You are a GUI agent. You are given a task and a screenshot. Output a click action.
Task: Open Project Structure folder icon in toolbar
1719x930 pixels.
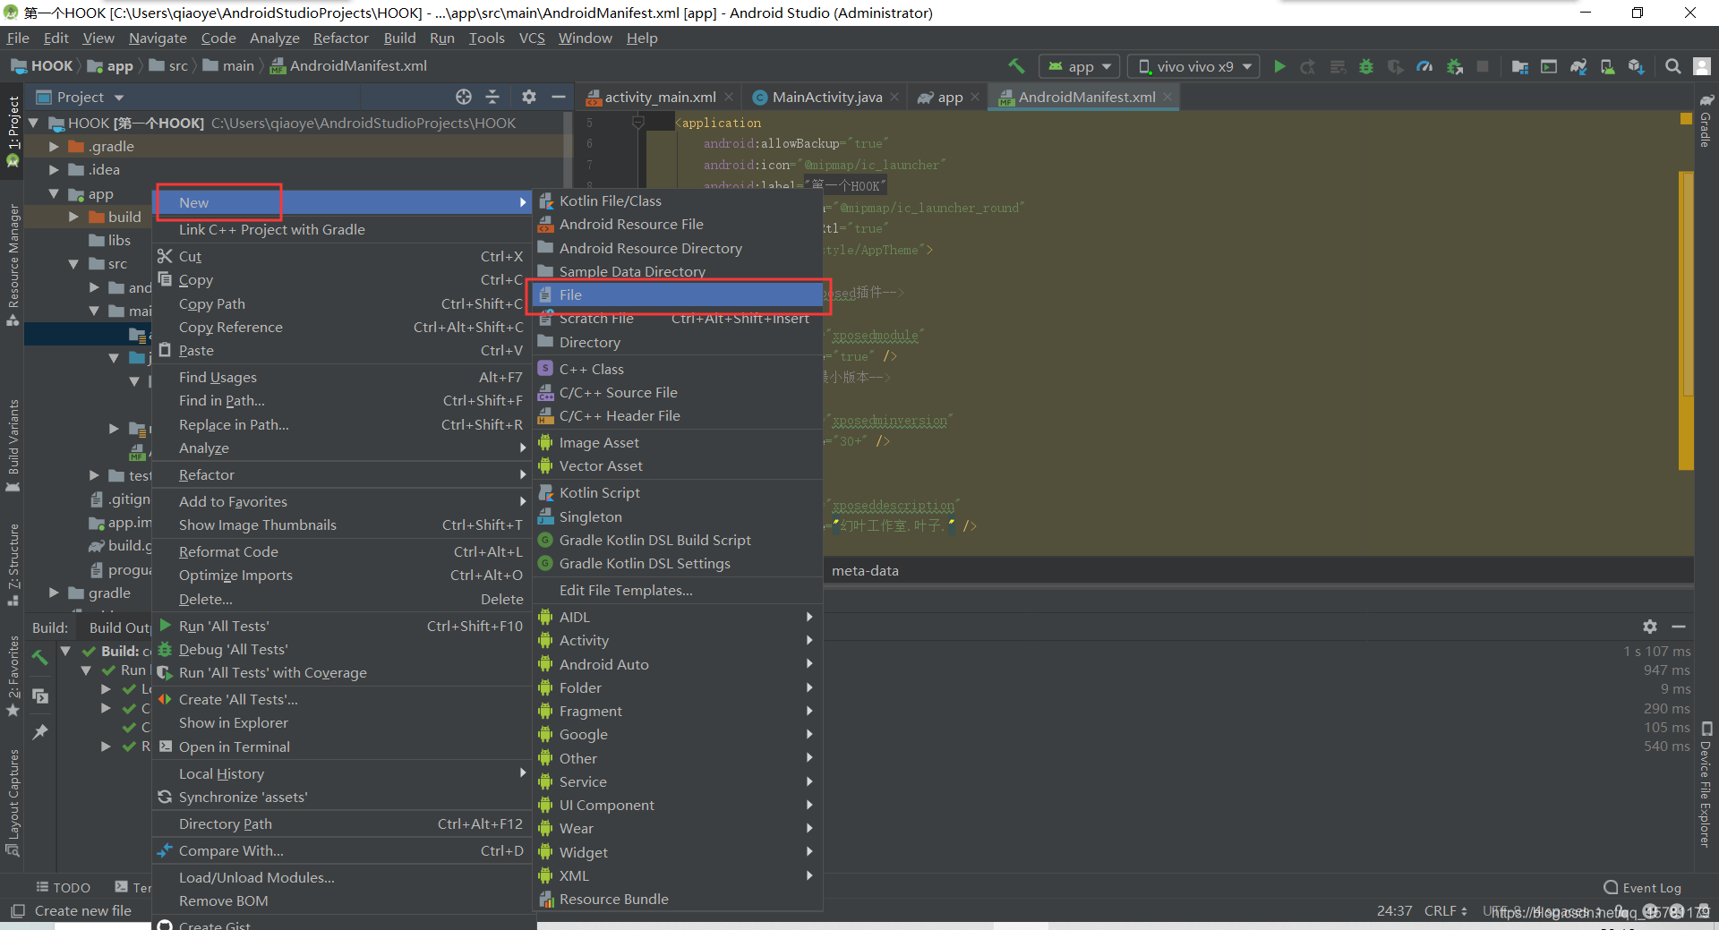(x=1519, y=66)
